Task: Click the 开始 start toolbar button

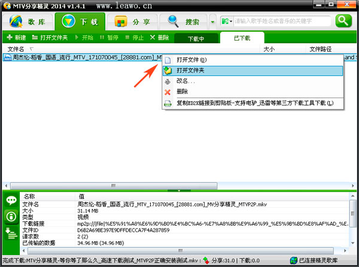Action: (84, 37)
